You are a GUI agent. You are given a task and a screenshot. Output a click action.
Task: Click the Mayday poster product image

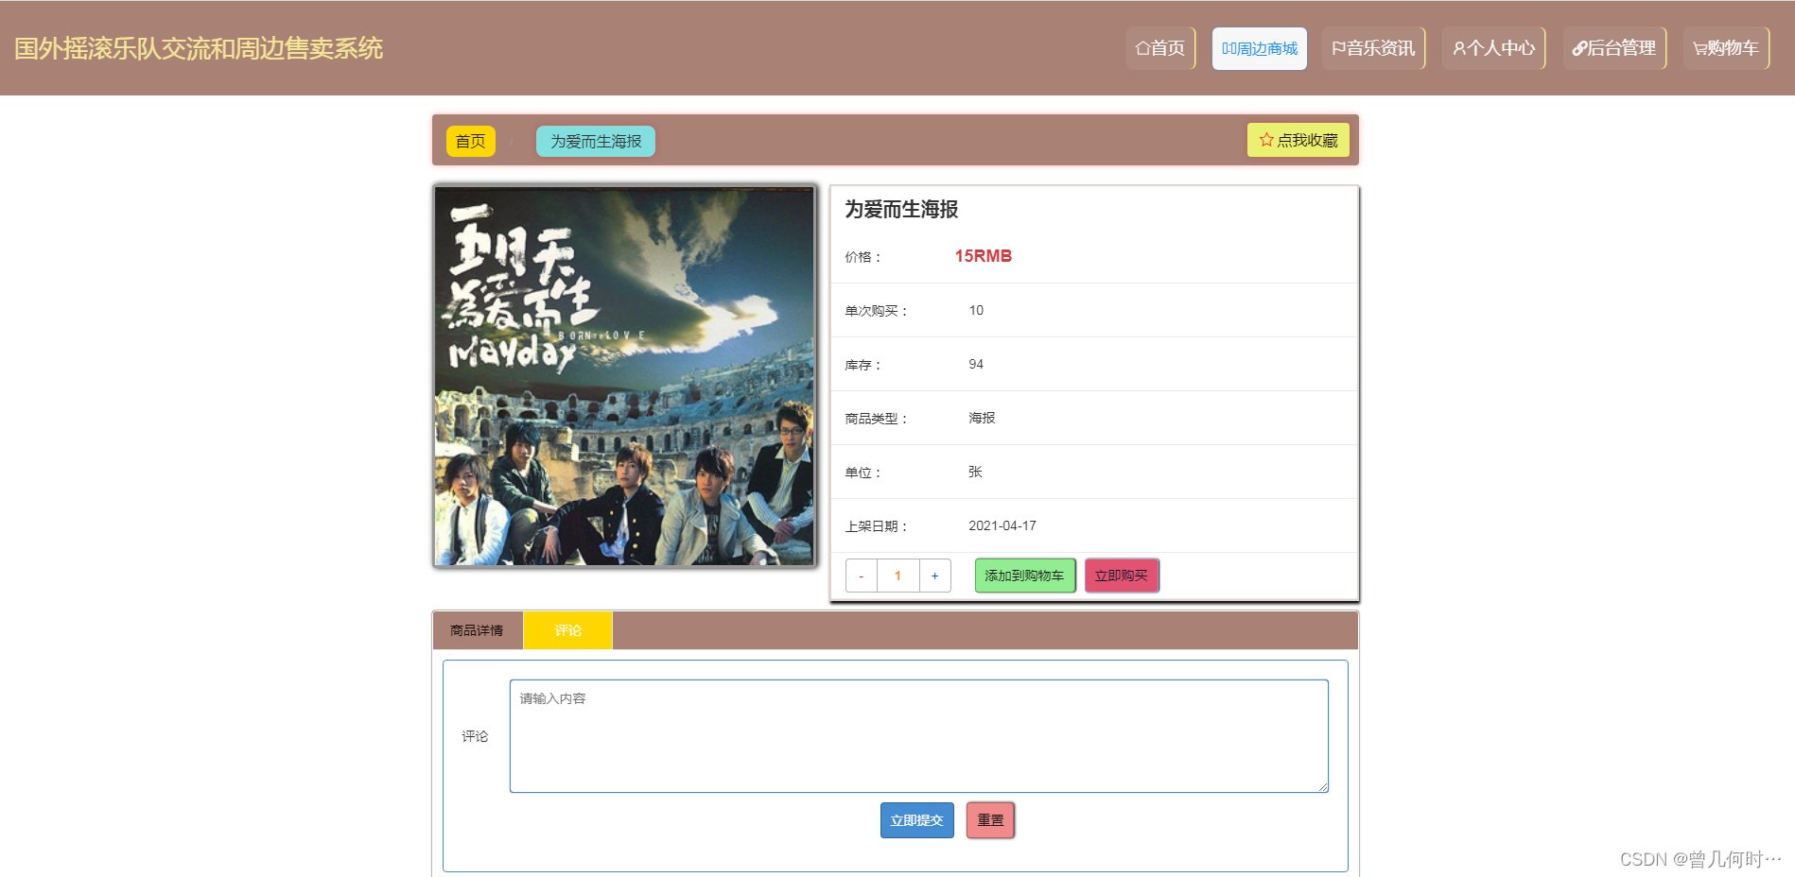(624, 376)
